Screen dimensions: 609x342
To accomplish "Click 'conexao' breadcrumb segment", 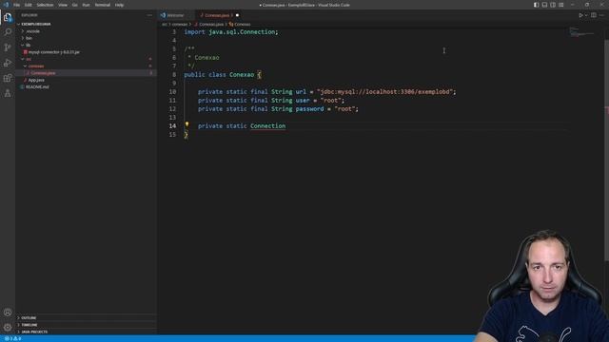I will click(180, 24).
